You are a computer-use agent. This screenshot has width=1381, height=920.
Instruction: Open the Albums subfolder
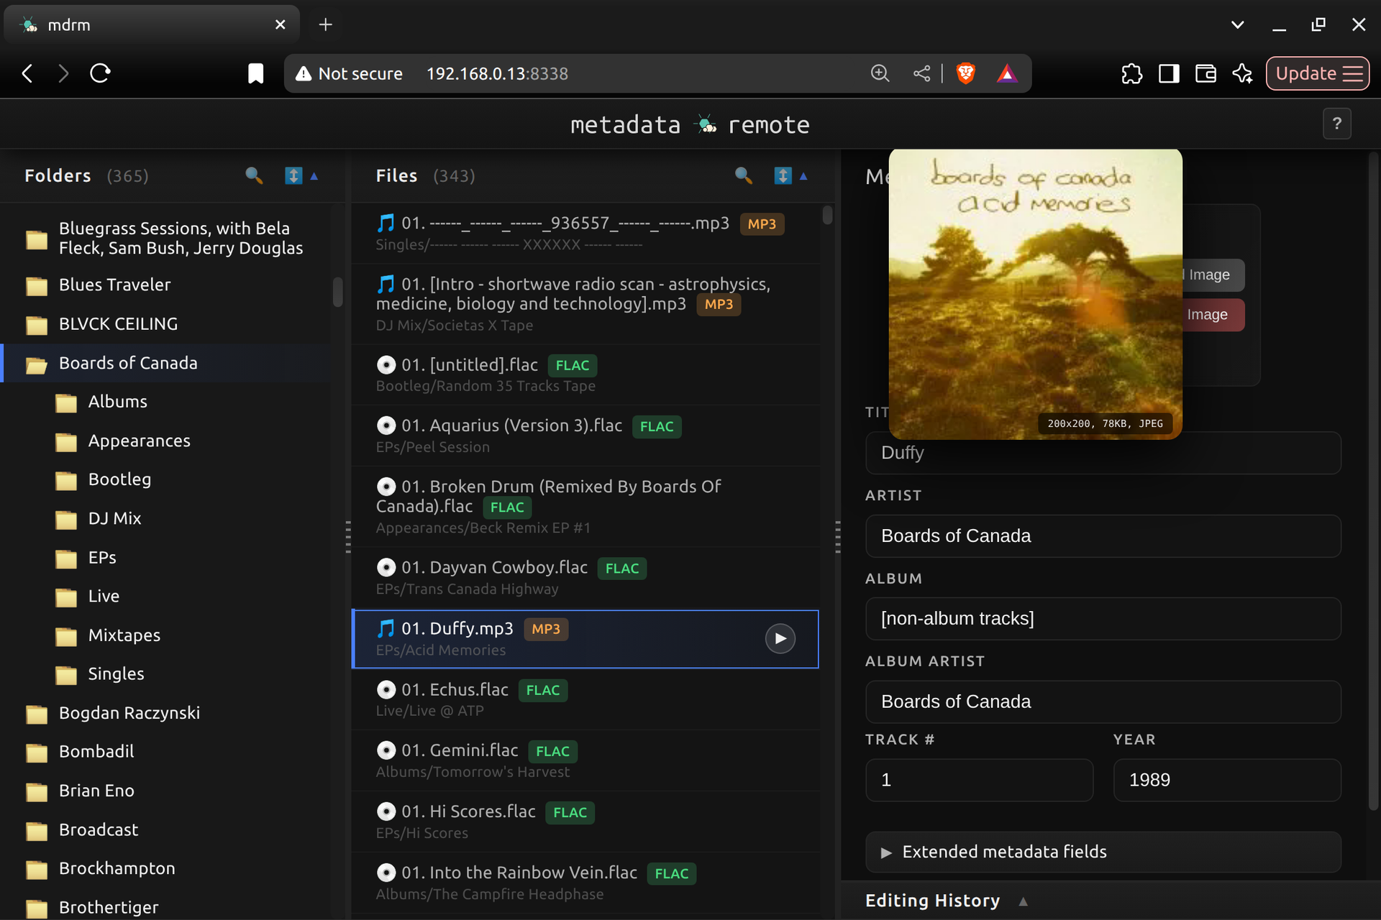point(118,402)
